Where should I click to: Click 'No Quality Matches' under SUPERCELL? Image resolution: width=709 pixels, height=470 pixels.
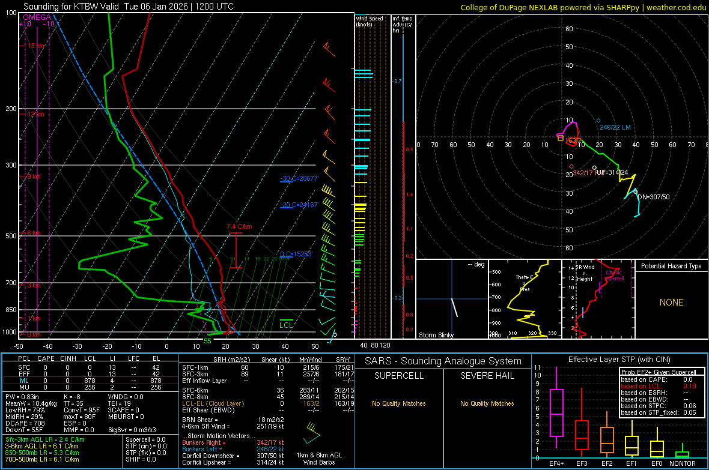click(399, 403)
